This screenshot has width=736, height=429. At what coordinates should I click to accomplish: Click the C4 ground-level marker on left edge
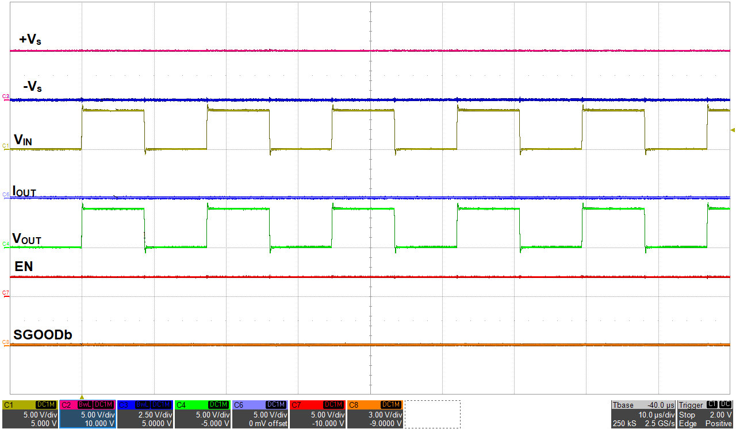(x=5, y=244)
